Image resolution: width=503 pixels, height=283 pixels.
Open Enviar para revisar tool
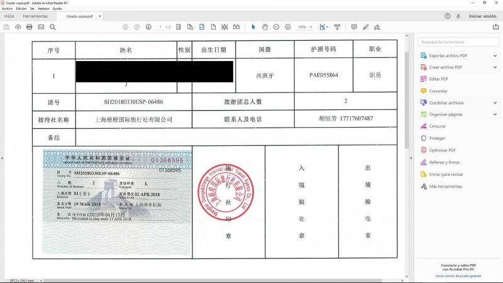coord(446,175)
